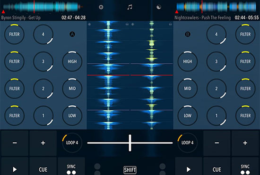The width and height of the screenshot is (260, 175).
Task: Hit the CUE button on deck A
Action: click(43, 166)
